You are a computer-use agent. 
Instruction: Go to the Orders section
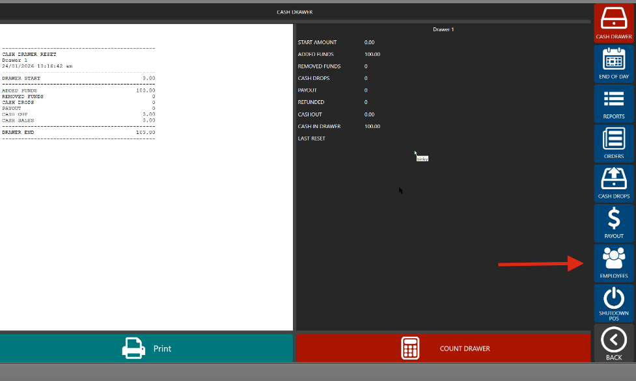[x=614, y=139]
